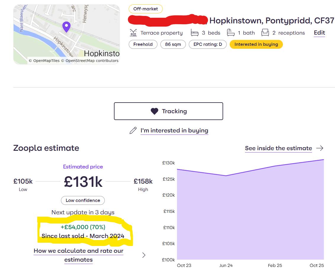The height and width of the screenshot is (277, 335).
Task: Click the Low confidence badge
Action: [x=83, y=200]
